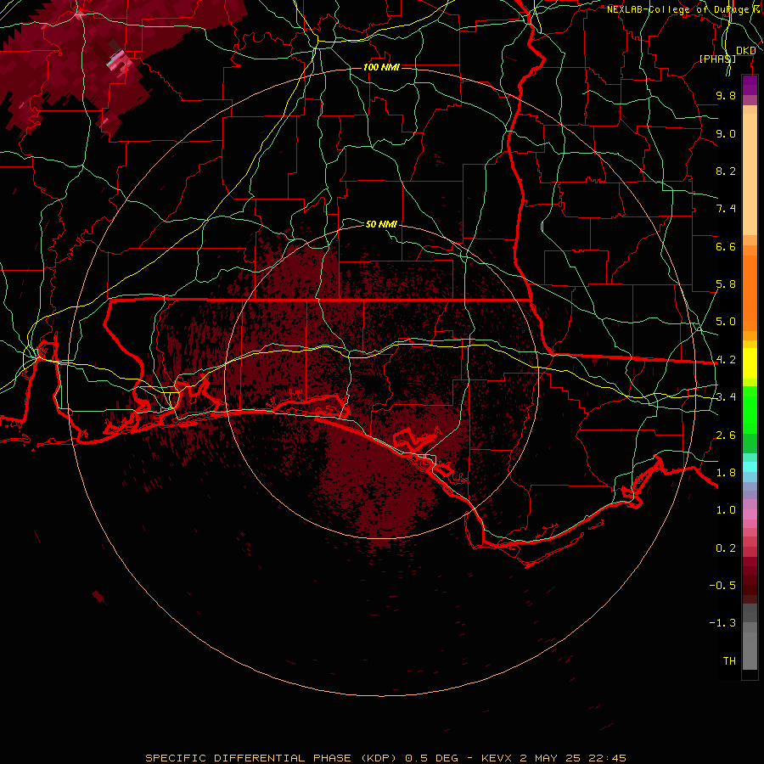Click the 4.2 scale value
The height and width of the screenshot is (764, 764).
pyautogui.click(x=726, y=360)
